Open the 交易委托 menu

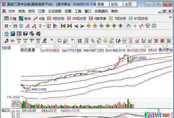tap(101, 11)
